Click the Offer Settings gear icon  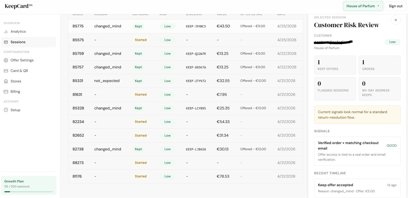click(x=6, y=60)
